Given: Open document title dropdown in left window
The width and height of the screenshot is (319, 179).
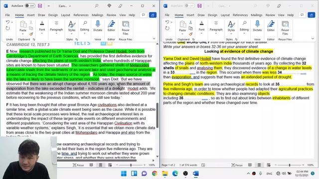Looking at the screenshot, I should point(70,6).
